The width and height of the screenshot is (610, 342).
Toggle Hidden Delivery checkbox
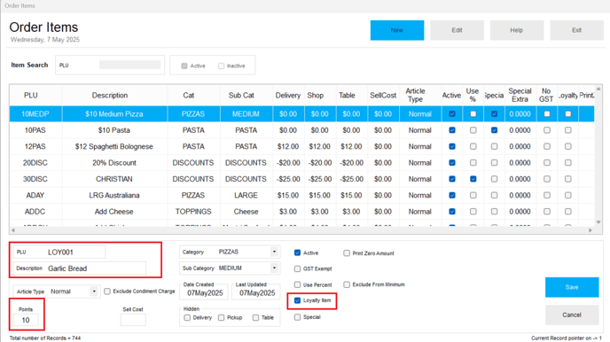(187, 317)
